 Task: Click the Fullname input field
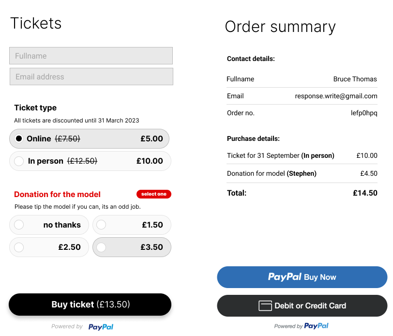pos(91,56)
